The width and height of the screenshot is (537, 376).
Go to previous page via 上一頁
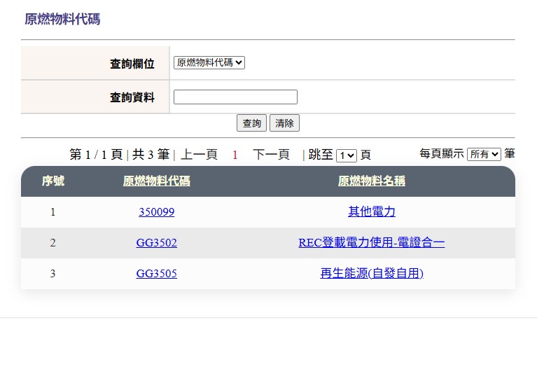199,155
